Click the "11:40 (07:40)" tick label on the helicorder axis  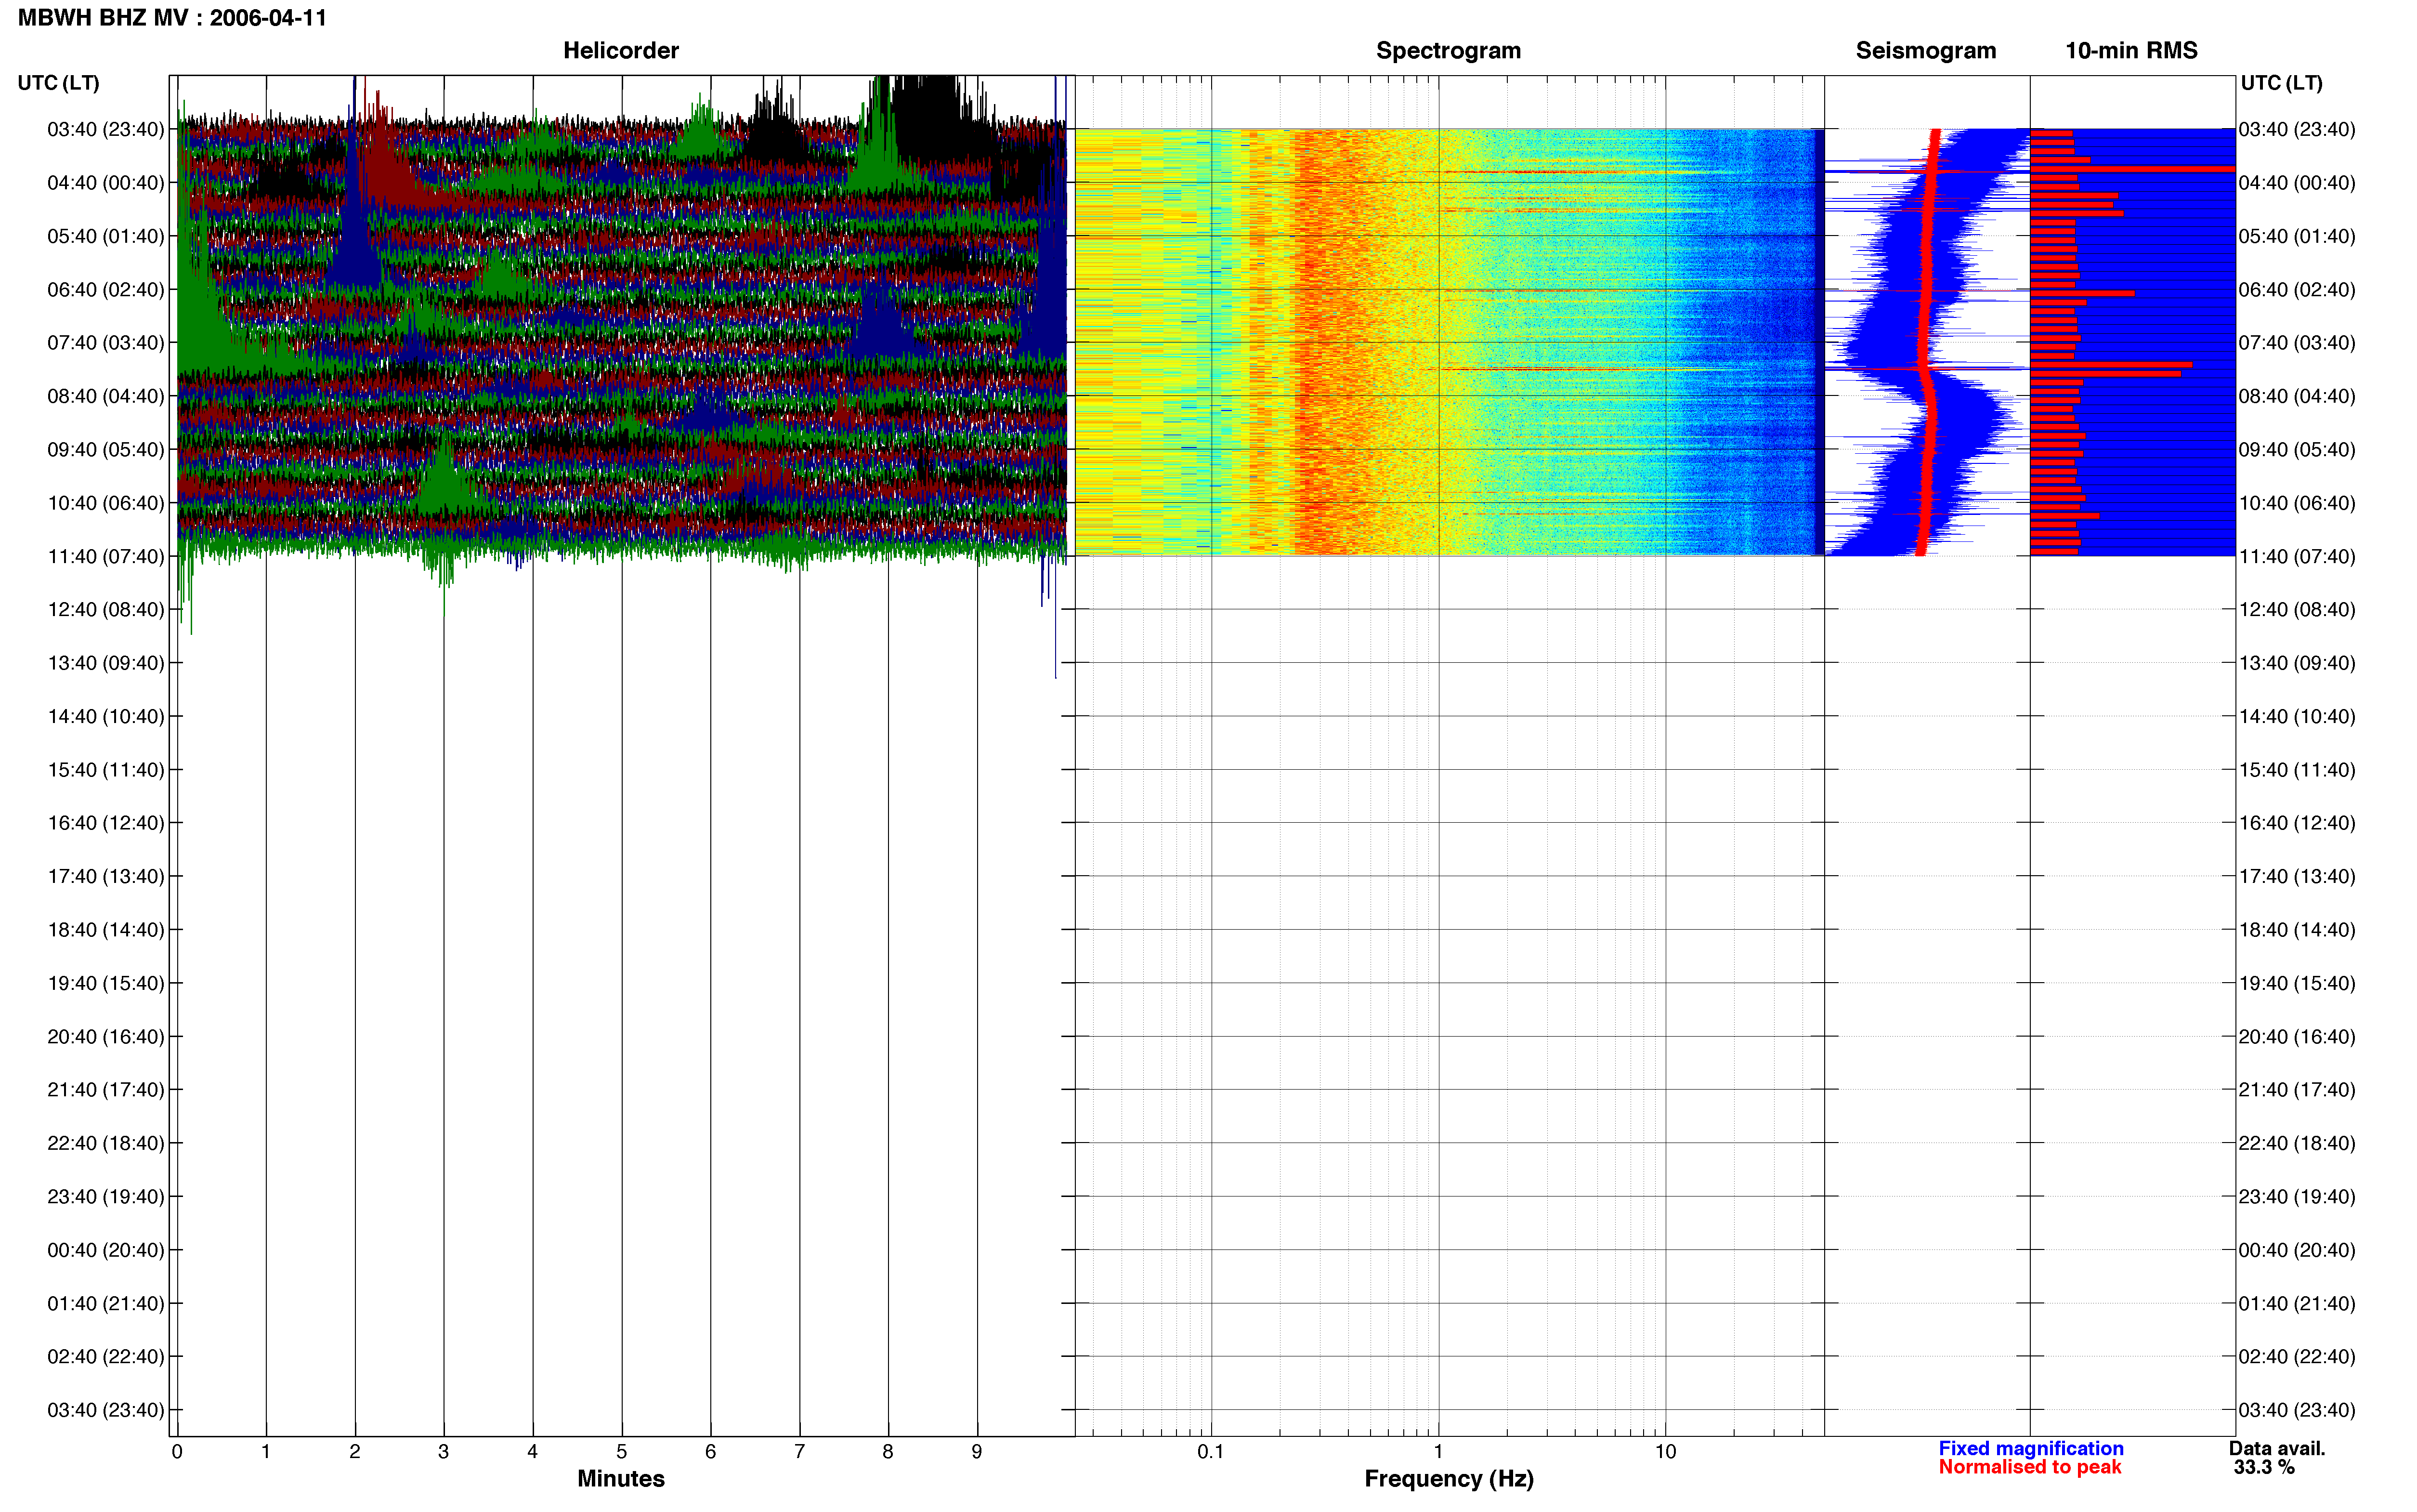tap(106, 556)
